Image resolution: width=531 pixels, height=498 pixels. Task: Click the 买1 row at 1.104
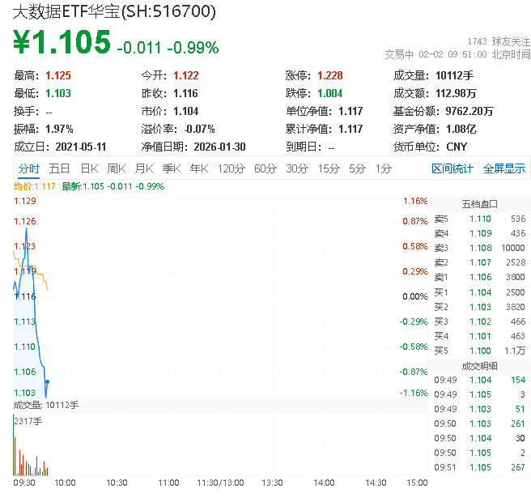point(479,292)
